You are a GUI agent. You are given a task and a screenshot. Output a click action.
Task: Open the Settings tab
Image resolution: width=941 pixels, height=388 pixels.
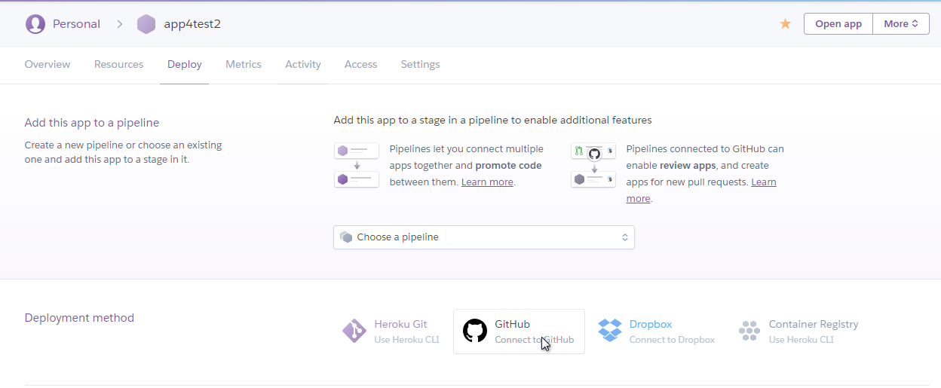[x=420, y=65]
